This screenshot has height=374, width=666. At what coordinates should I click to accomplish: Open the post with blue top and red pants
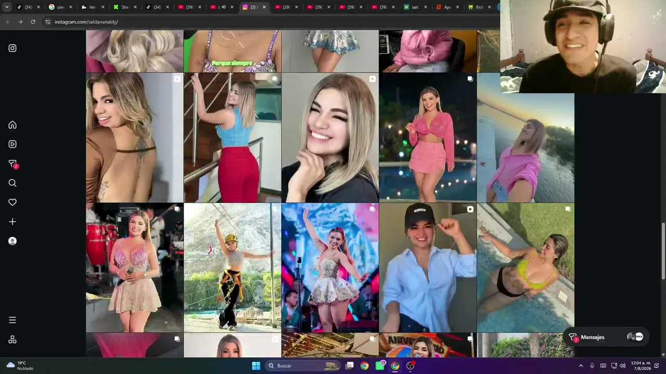click(x=233, y=138)
